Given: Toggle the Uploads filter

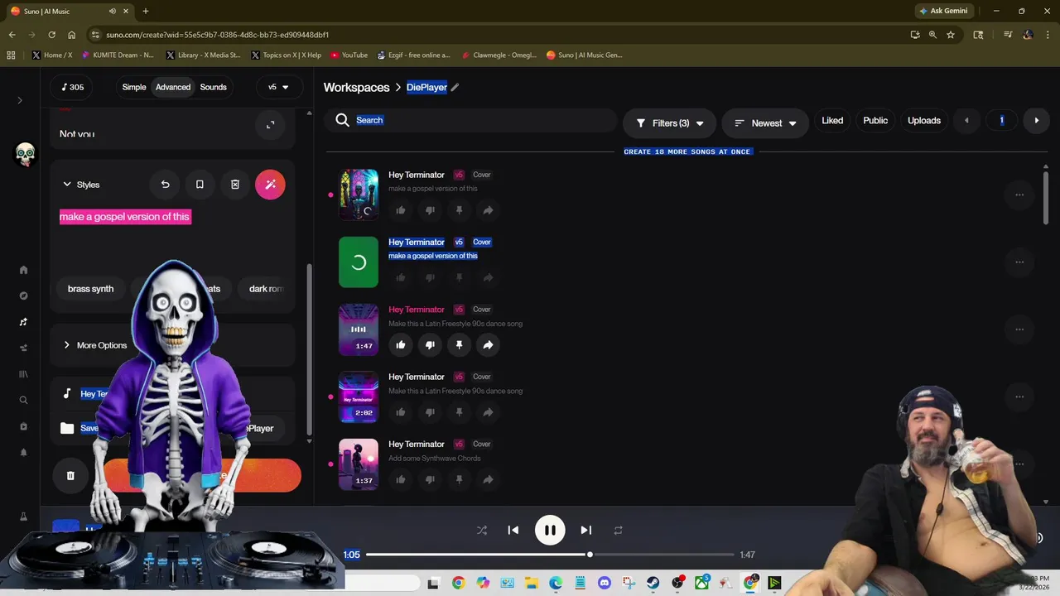Looking at the screenshot, I should pos(924,121).
